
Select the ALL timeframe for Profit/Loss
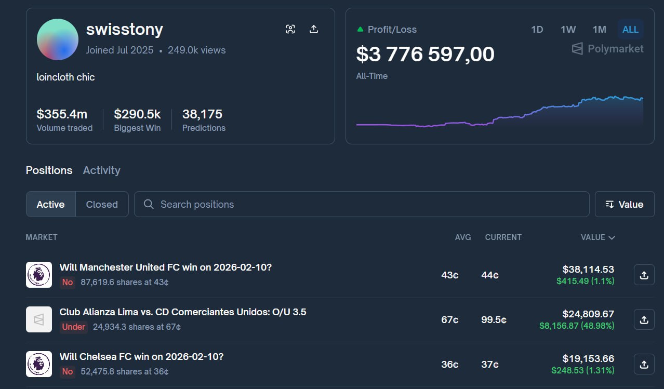tap(630, 29)
